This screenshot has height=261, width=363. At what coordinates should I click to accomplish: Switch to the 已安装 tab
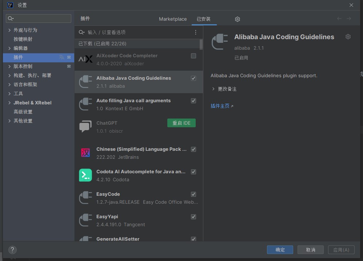pyautogui.click(x=204, y=19)
